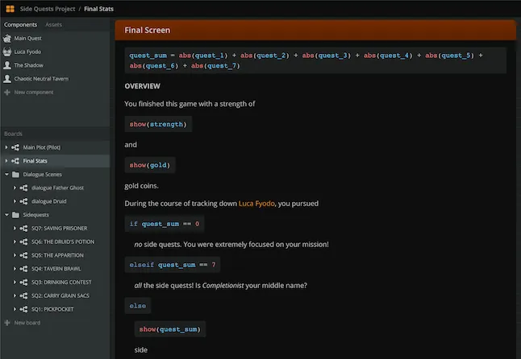Open the Side Quests Project breadcrumb
This screenshot has height=359, width=521.
click(x=48, y=9)
